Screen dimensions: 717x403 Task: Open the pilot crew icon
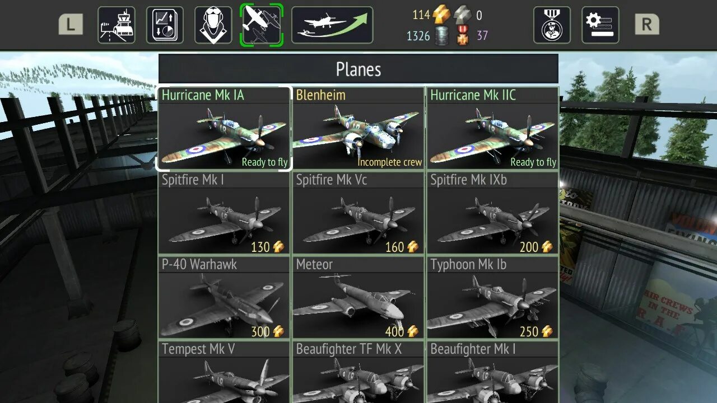(213, 25)
